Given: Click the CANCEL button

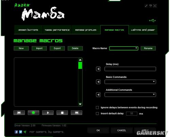Looking at the screenshot, I should [x=122, y=130].
